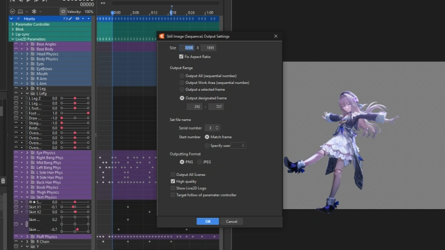Click the Head Physics folder icon
The width and height of the screenshot is (445, 250).
point(33,54)
